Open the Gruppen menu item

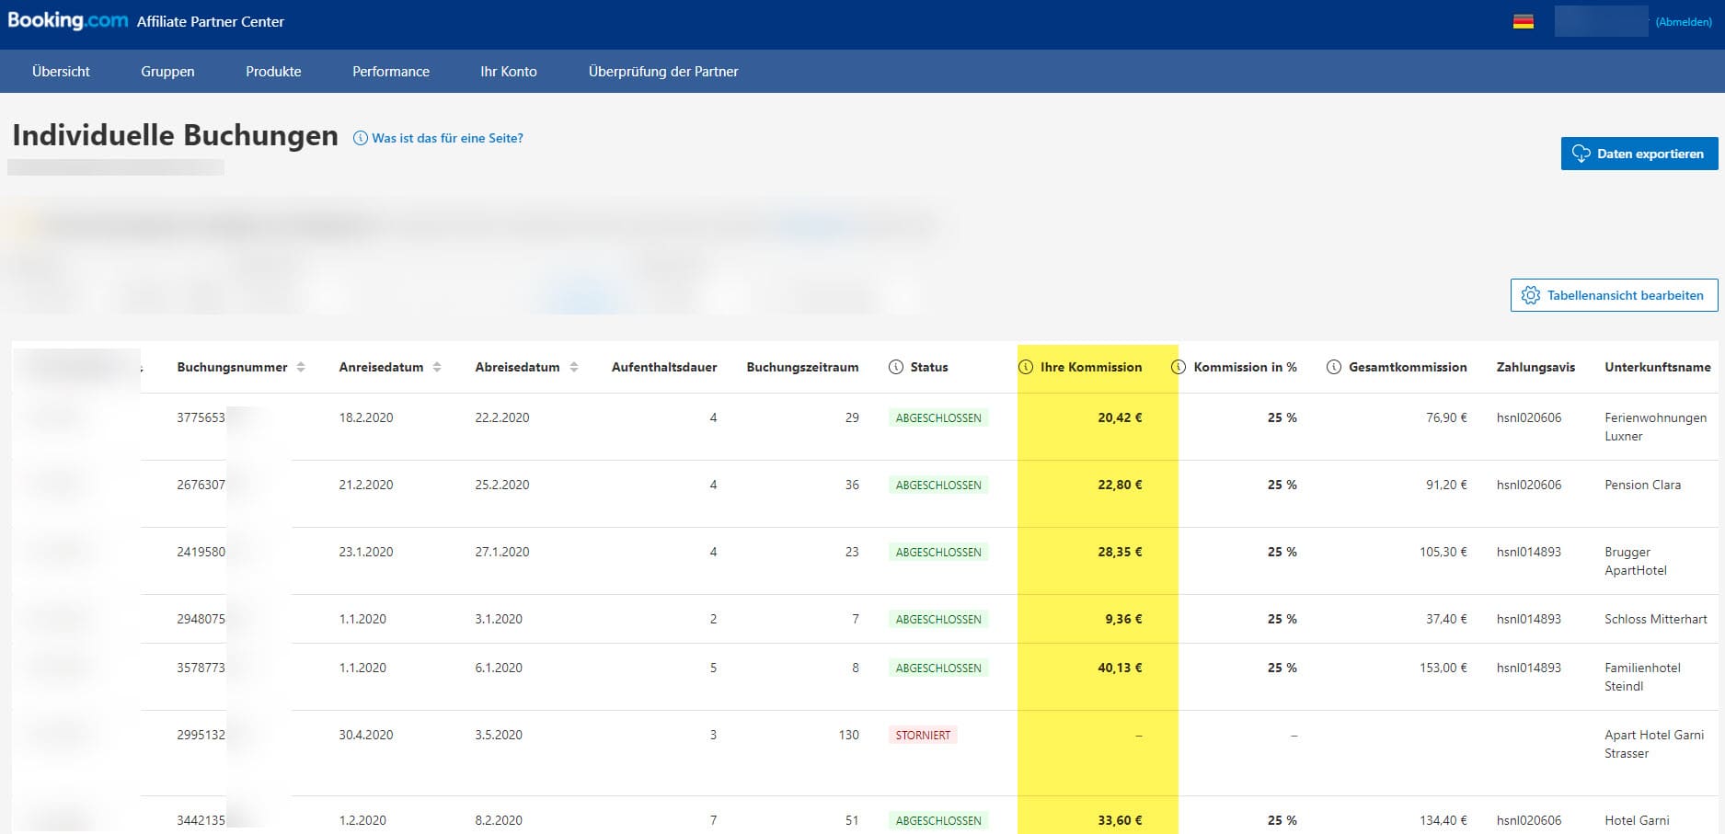point(167,71)
